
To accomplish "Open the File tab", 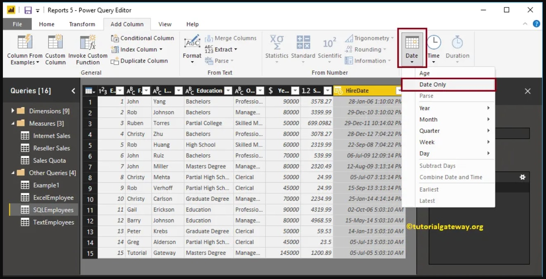I will [17, 24].
